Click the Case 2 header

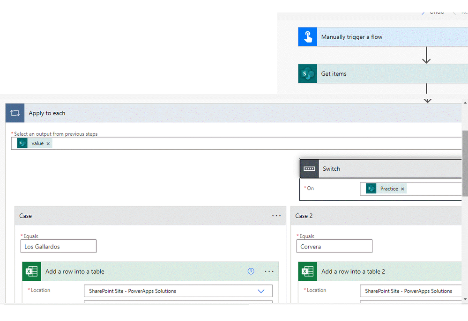coord(376,216)
